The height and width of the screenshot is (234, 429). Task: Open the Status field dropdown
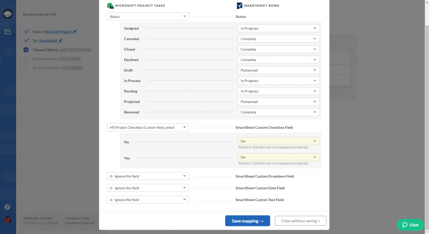(x=148, y=16)
